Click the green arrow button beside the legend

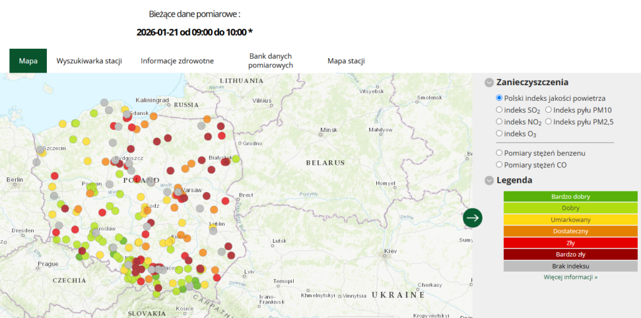[x=473, y=218]
